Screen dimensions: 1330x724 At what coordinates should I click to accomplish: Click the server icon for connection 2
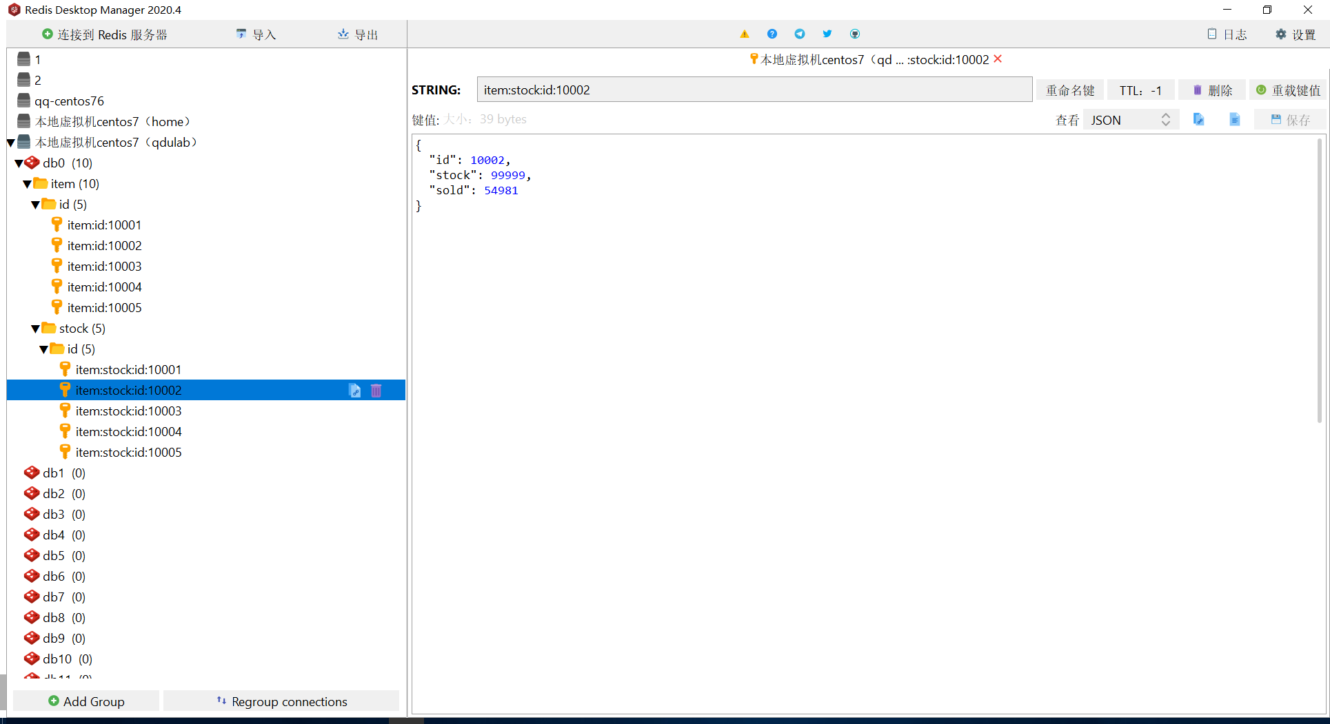coord(24,80)
